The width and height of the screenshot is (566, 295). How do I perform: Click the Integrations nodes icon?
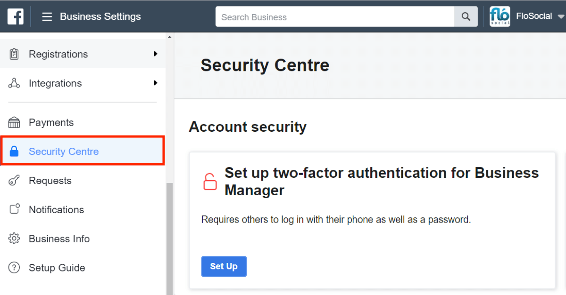point(14,83)
